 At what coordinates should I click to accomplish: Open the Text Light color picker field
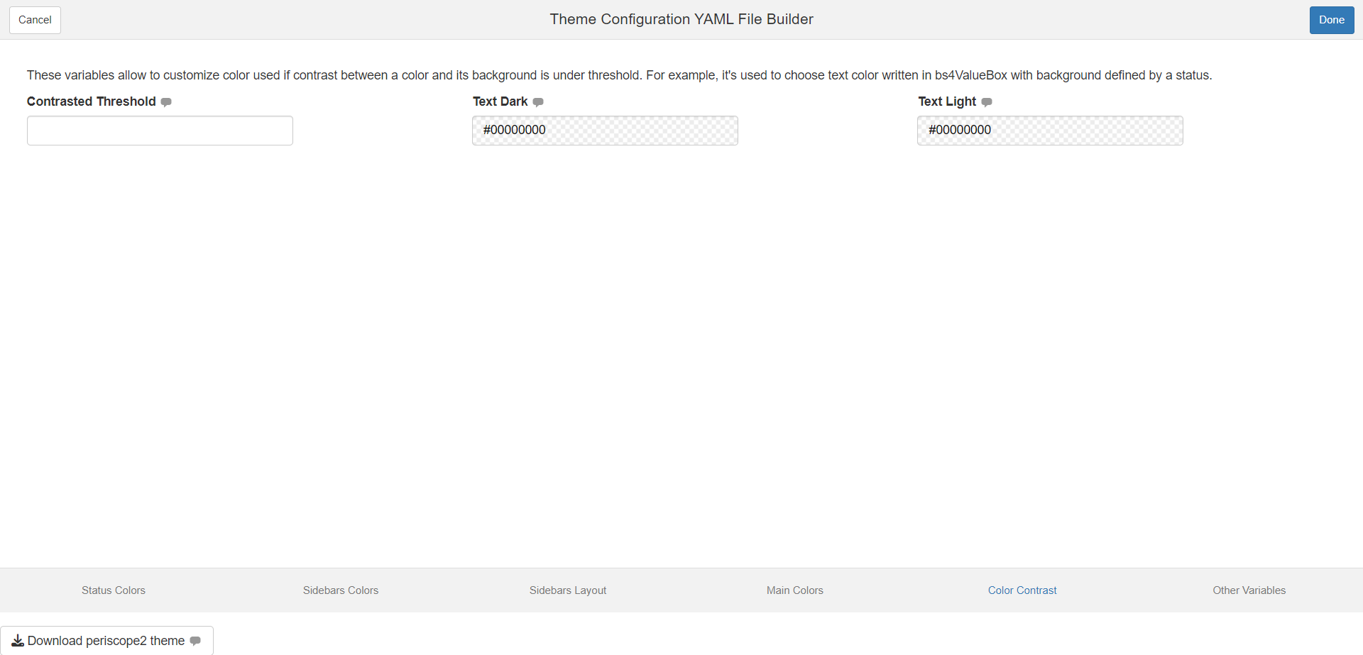(1050, 131)
